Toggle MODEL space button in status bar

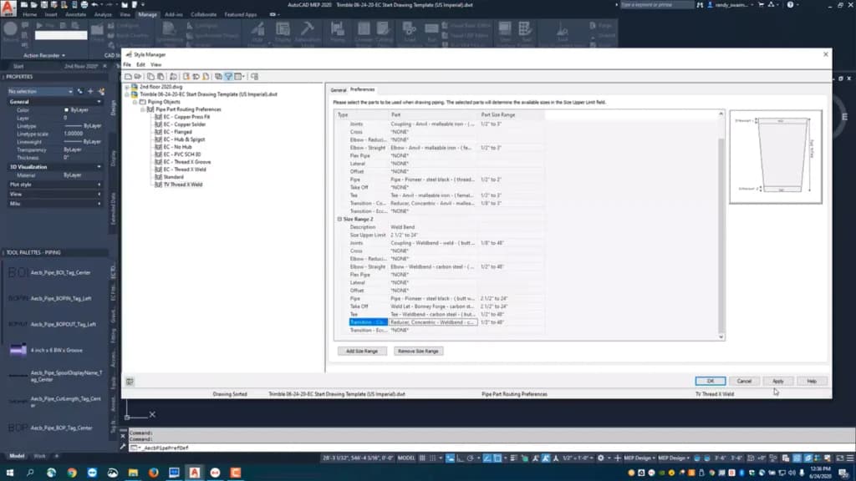pyautogui.click(x=406, y=458)
